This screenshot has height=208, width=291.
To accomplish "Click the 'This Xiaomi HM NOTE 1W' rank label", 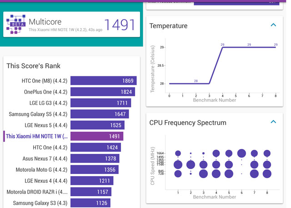I will point(37,136).
